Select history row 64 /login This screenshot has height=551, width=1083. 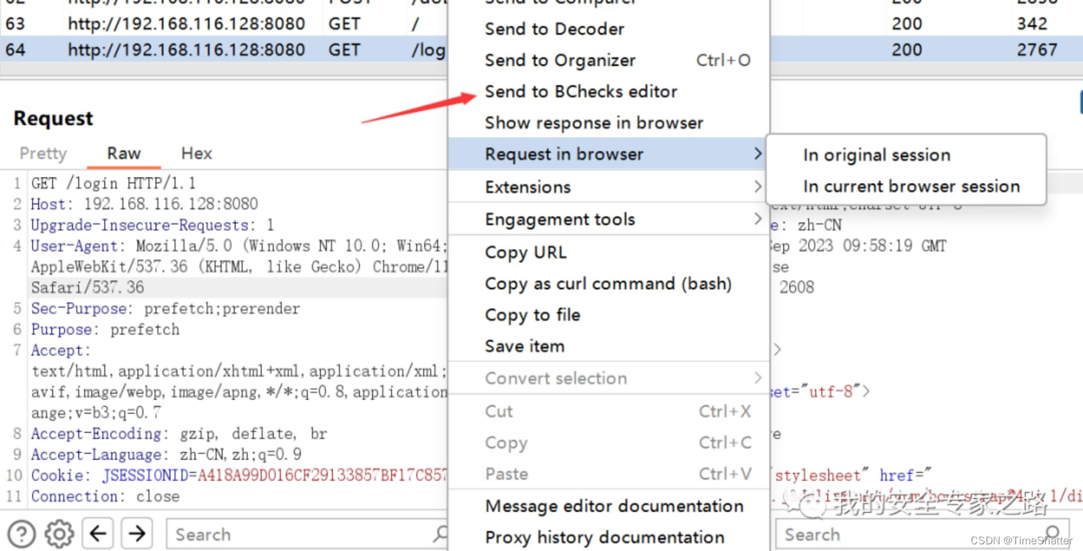click(x=224, y=49)
